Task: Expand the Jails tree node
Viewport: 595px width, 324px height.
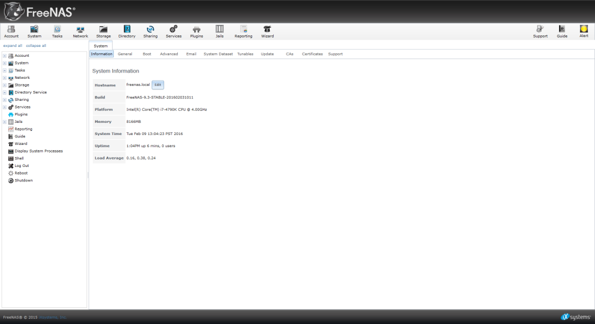Action: tap(5, 122)
